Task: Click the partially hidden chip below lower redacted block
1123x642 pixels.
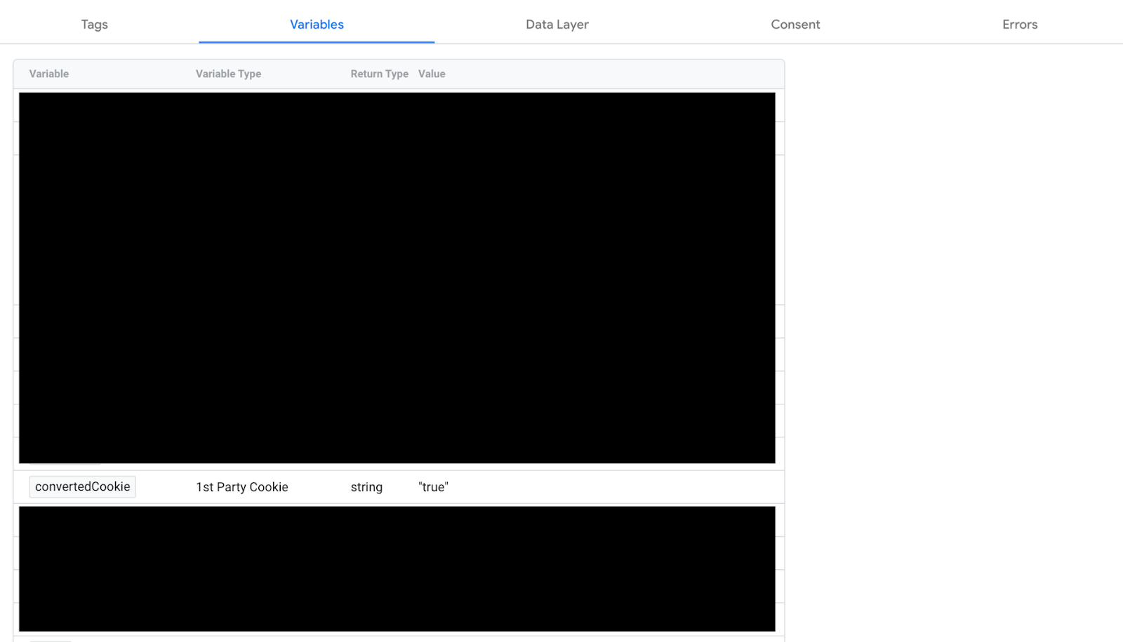Action: click(51, 639)
